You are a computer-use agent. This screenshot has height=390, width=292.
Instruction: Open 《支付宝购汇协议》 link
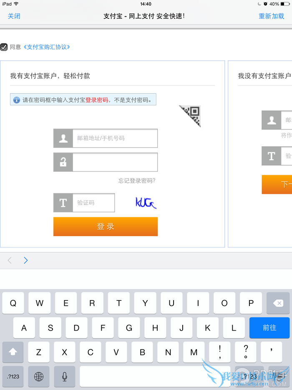[47, 47]
